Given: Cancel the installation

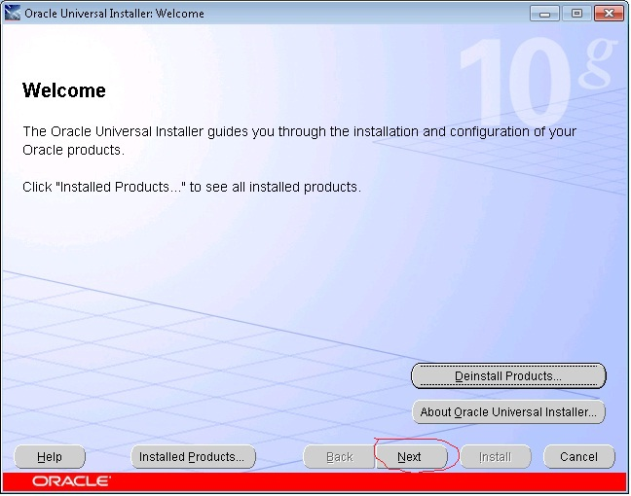Looking at the screenshot, I should pyautogui.click(x=579, y=457).
